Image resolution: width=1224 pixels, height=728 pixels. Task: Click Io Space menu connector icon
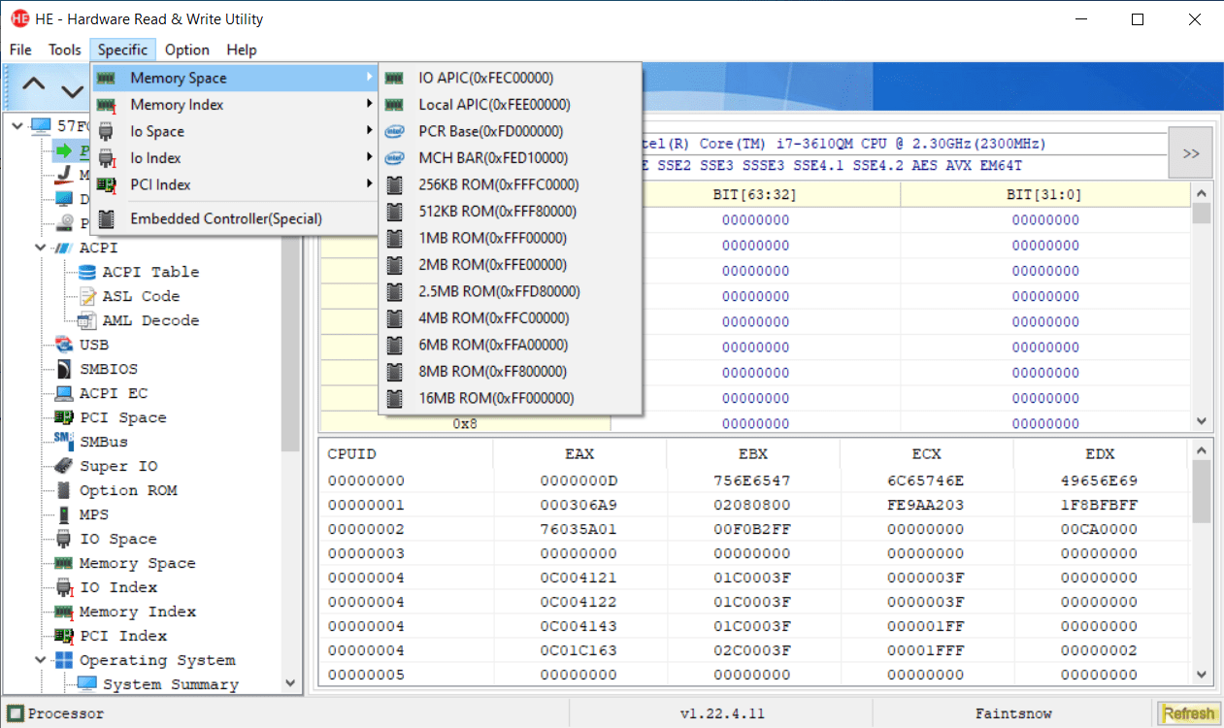(x=107, y=131)
